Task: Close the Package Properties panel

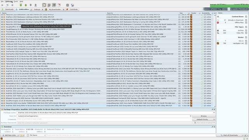Action: [214, 109]
